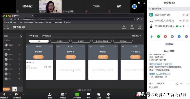Enter fullscreen mode icon at top
Screen dimensions: 190x99
coord(144,3)
